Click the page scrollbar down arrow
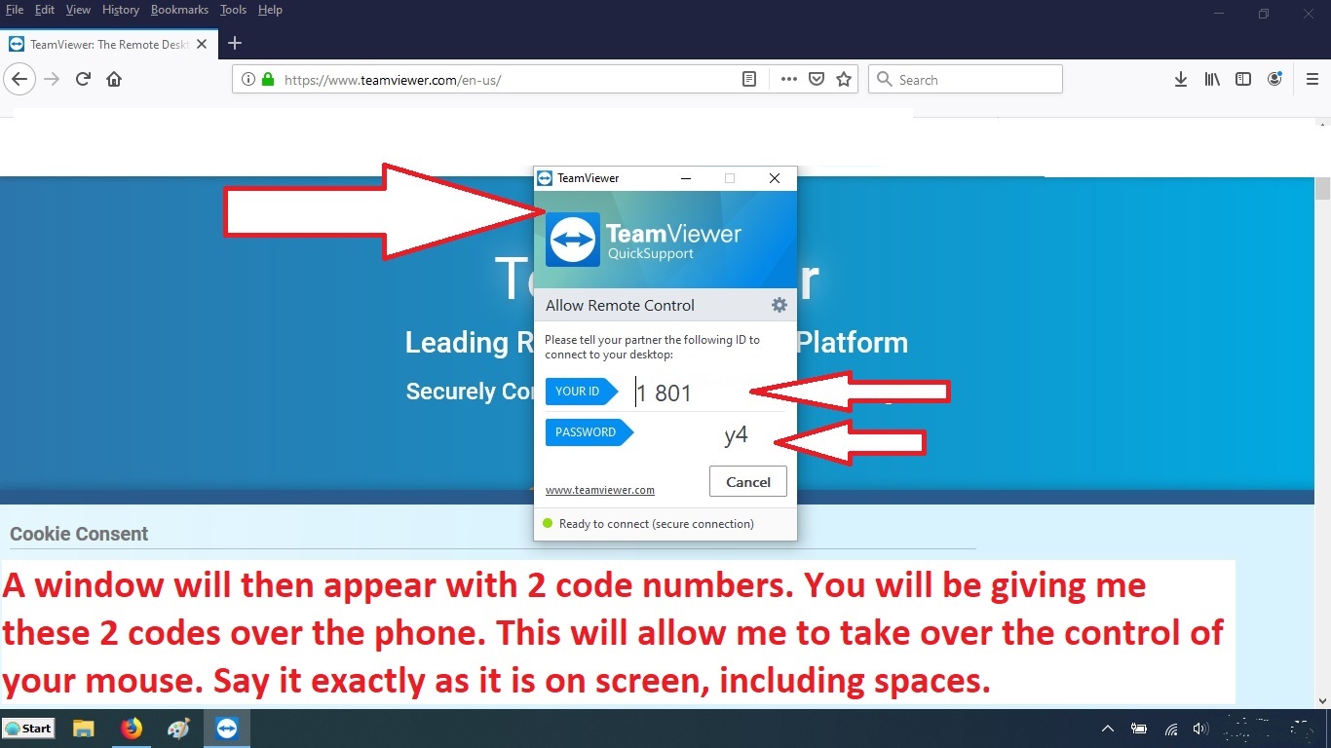The height and width of the screenshot is (748, 1331). (x=1322, y=699)
